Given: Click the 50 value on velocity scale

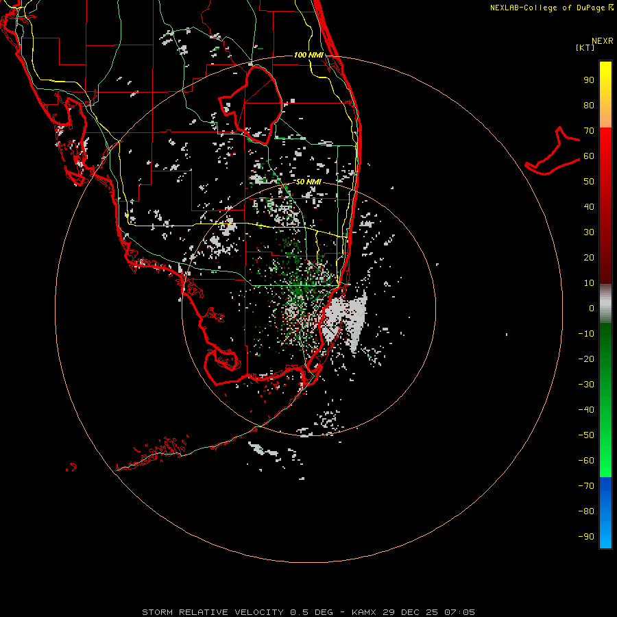Looking at the screenshot, I should [589, 182].
